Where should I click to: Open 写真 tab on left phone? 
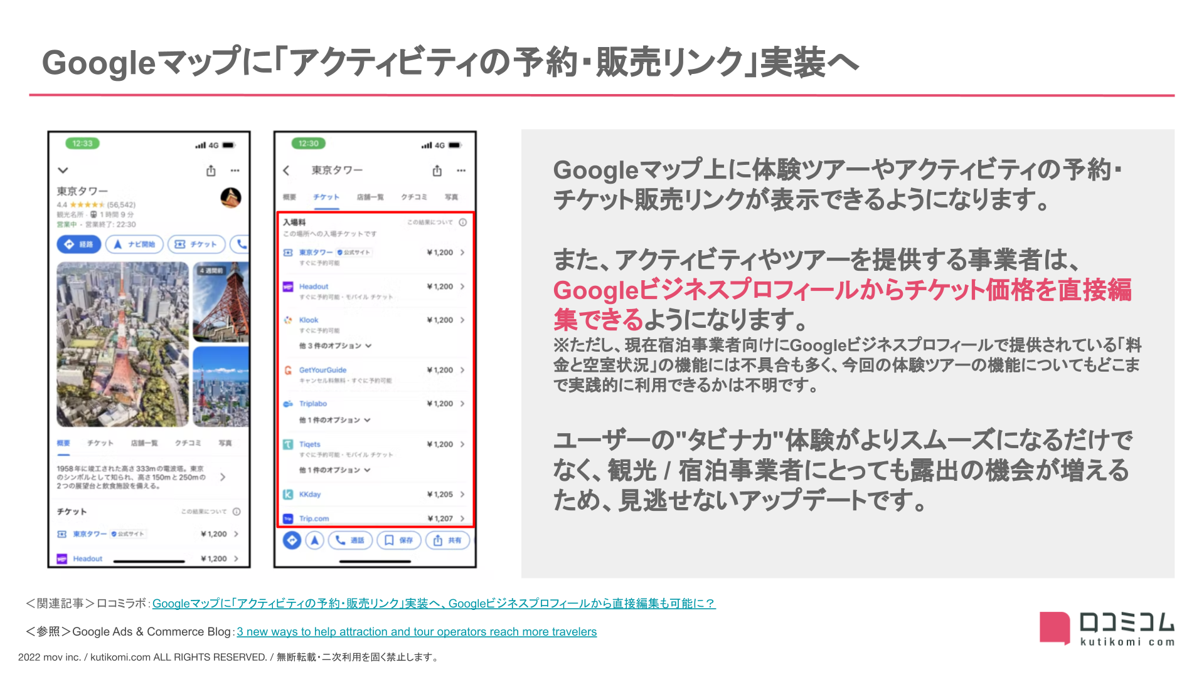tap(225, 443)
